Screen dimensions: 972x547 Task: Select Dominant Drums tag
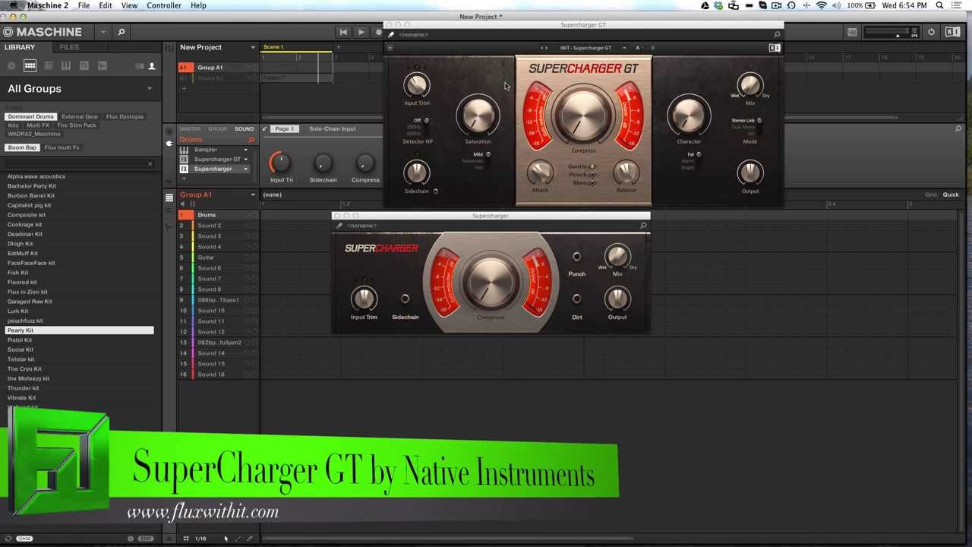(31, 117)
